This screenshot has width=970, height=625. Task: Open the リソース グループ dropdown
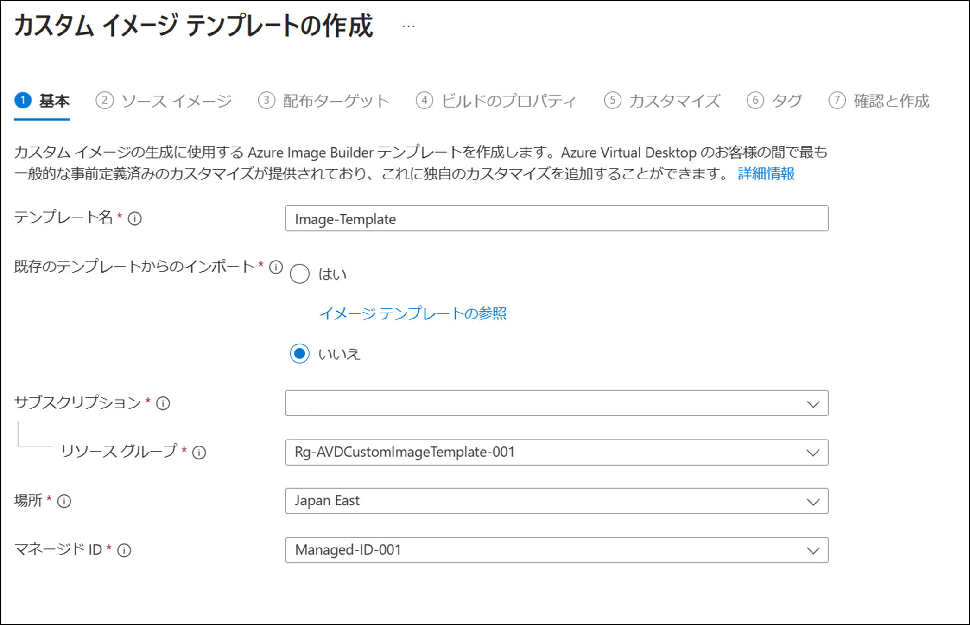click(x=556, y=452)
